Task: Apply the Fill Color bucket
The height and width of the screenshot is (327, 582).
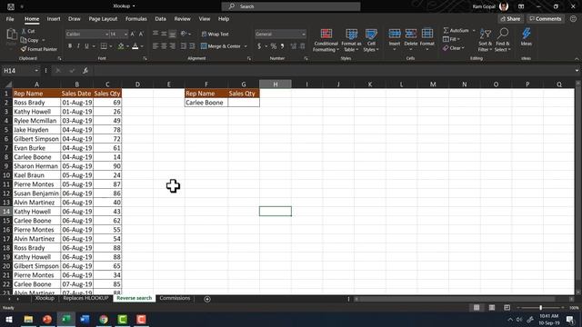Action: (121, 46)
